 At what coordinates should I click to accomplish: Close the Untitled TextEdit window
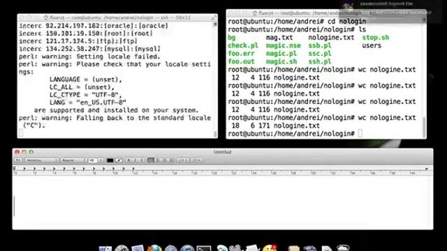click(x=17, y=152)
